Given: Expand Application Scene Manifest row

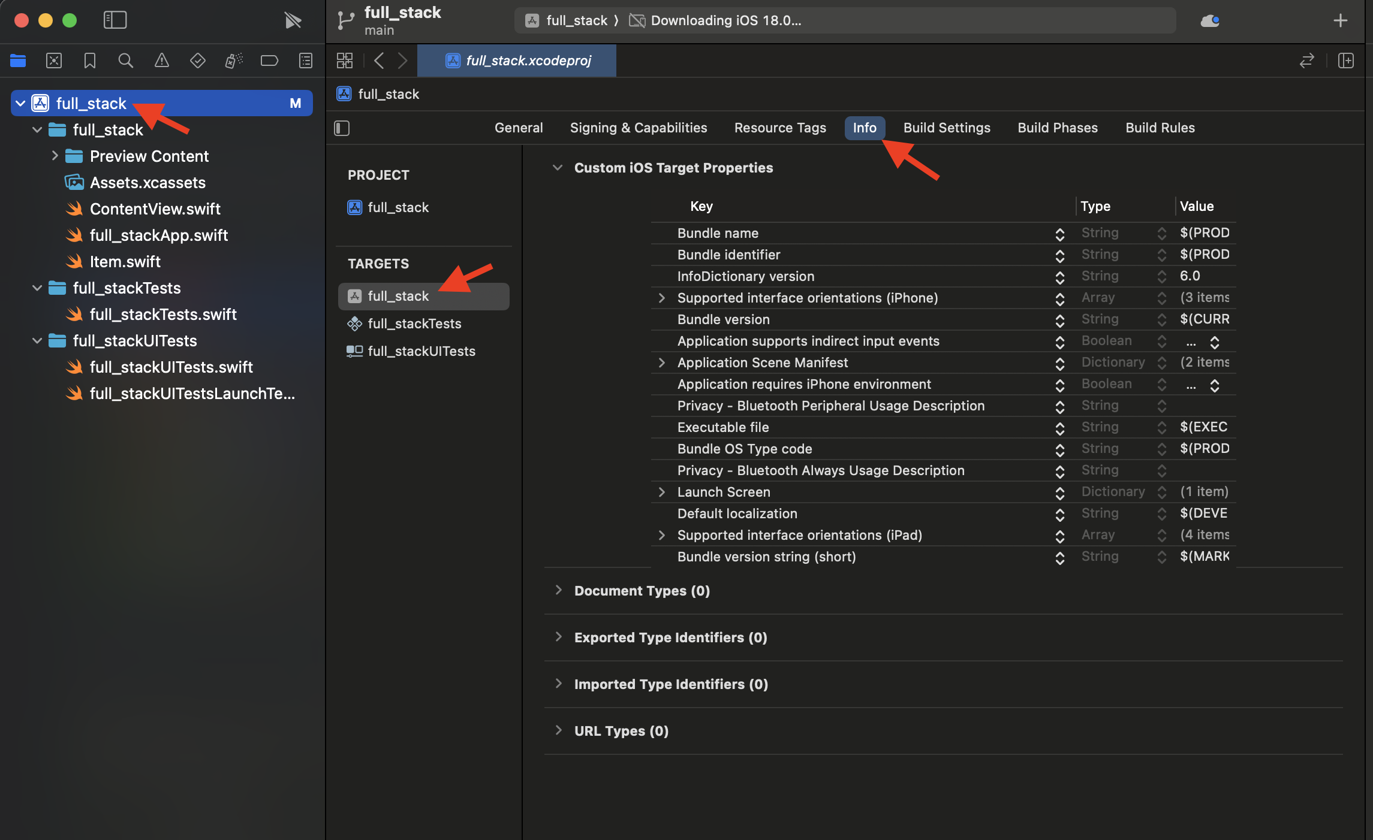Looking at the screenshot, I should click(662, 362).
